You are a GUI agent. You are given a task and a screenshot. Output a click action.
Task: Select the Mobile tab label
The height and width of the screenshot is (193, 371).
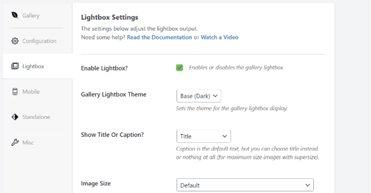click(31, 91)
